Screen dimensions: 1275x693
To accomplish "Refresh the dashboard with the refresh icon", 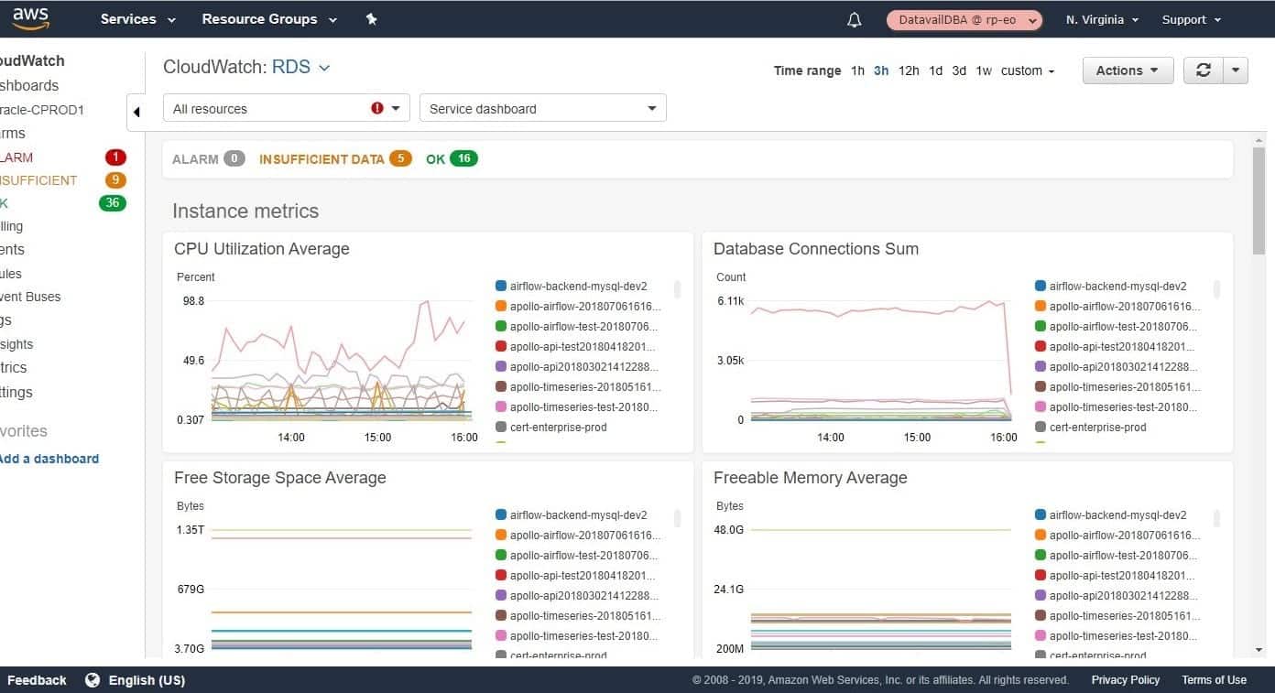I will tap(1204, 70).
